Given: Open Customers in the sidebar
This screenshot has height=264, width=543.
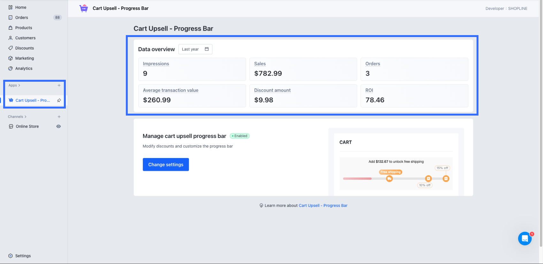Looking at the screenshot, I should tap(25, 38).
